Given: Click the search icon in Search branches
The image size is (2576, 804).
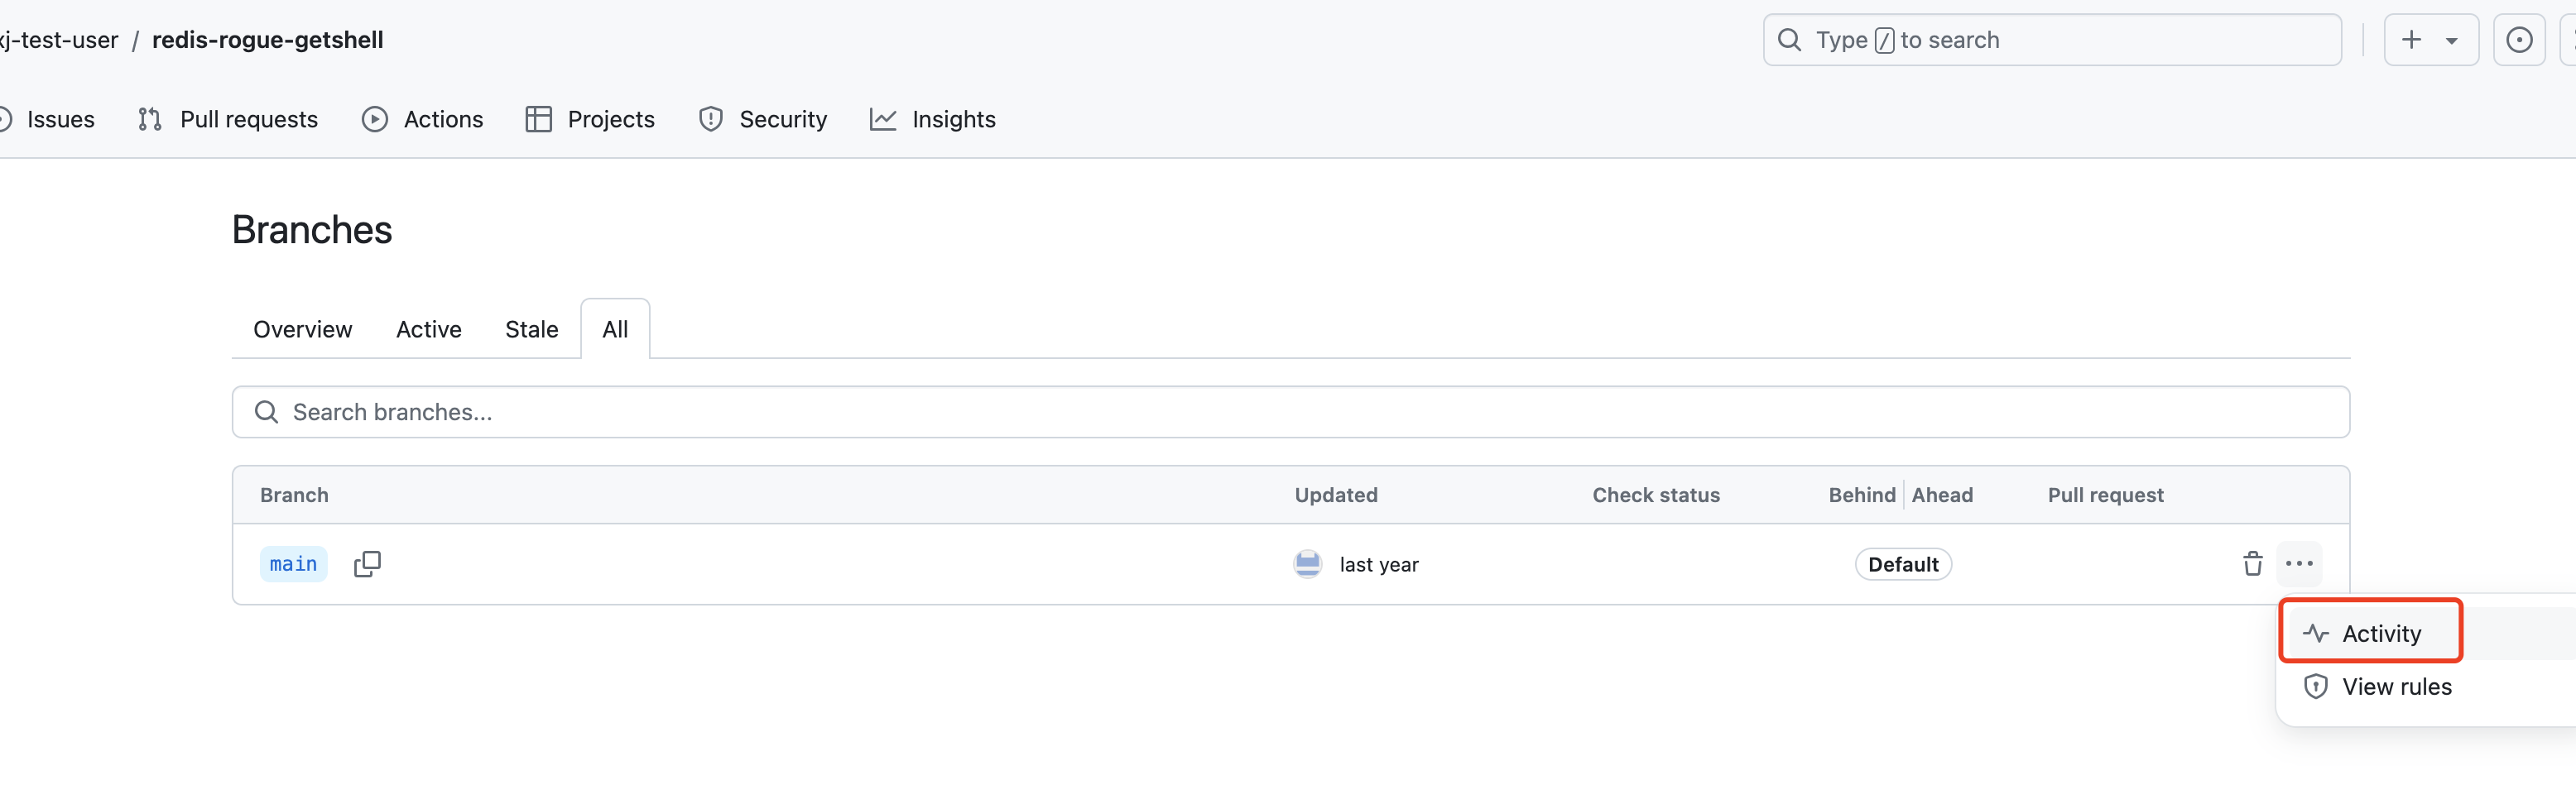Looking at the screenshot, I should [x=266, y=413].
